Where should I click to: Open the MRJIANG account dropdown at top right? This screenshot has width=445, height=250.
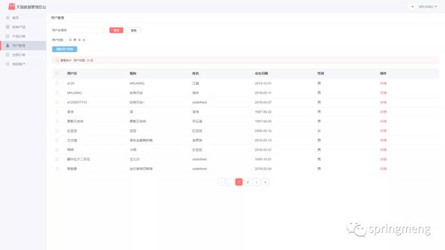click(428, 6)
